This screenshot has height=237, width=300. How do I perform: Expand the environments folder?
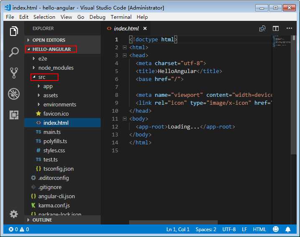tap(38, 104)
